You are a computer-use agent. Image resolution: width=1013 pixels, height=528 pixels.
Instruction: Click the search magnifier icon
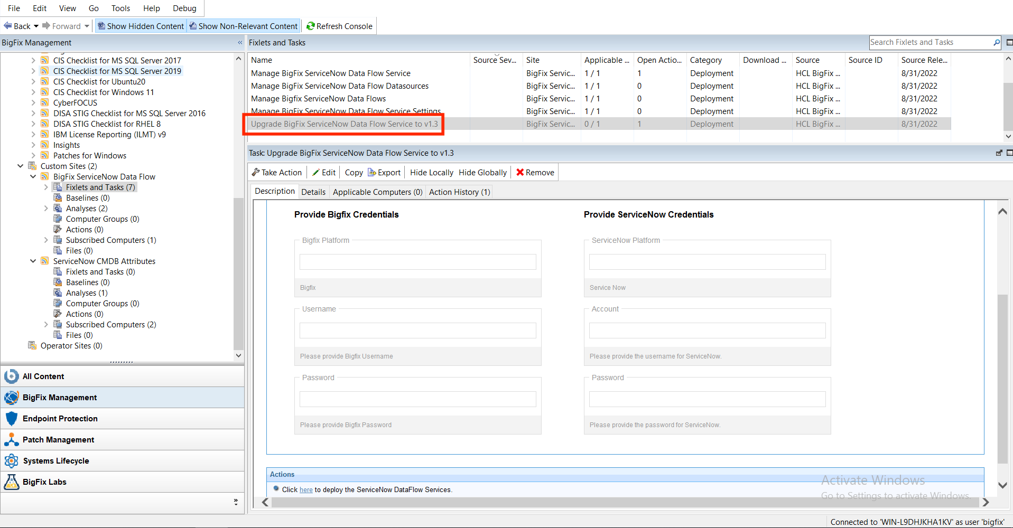click(997, 42)
